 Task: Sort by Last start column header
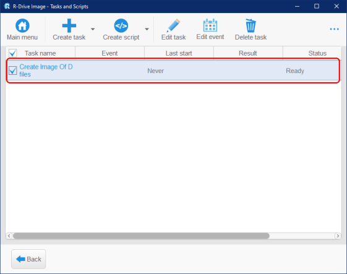point(179,53)
